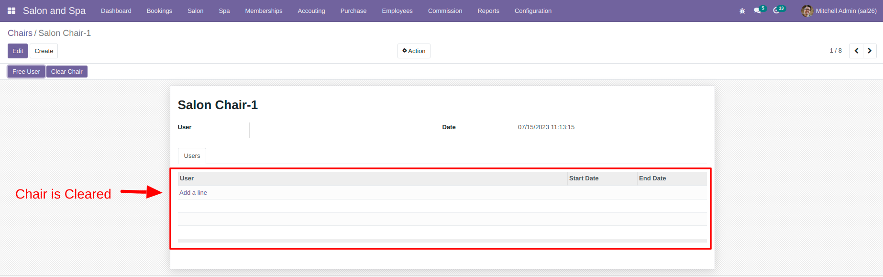Open Mitchell Admin user menu
The width and height of the screenshot is (883, 277).
pos(839,11)
